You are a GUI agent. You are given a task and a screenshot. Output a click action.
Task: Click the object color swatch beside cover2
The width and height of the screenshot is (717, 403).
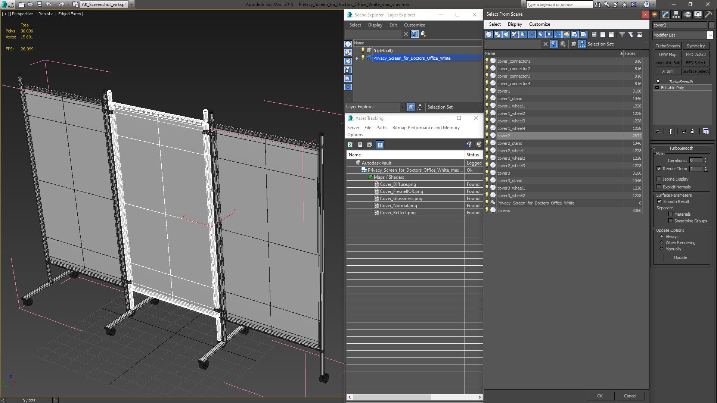(711, 25)
